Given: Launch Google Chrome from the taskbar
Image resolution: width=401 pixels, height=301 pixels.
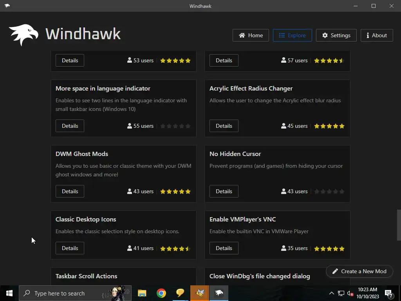Looking at the screenshot, I should click(x=161, y=293).
